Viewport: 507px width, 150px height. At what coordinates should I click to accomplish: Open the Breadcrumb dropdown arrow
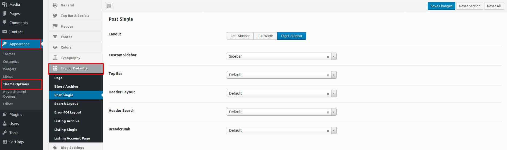[334, 130]
